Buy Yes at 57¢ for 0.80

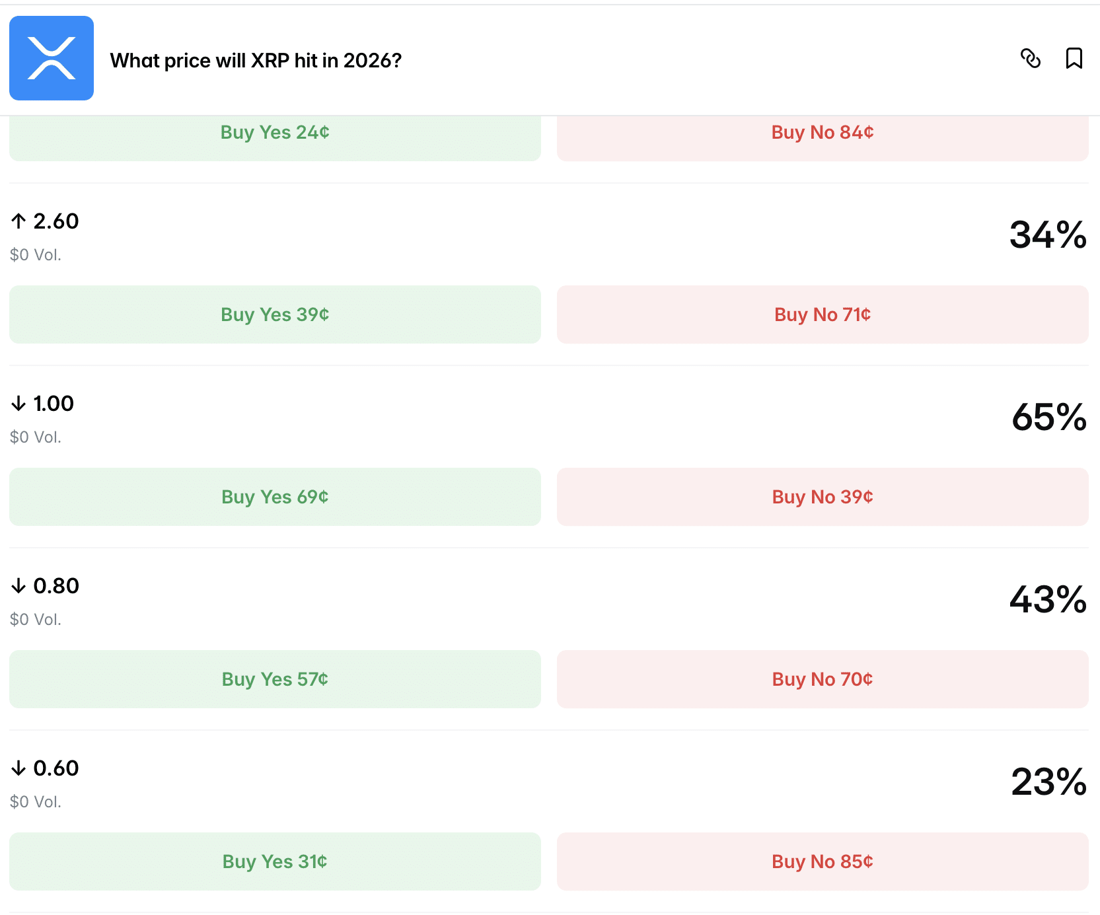[x=275, y=679]
